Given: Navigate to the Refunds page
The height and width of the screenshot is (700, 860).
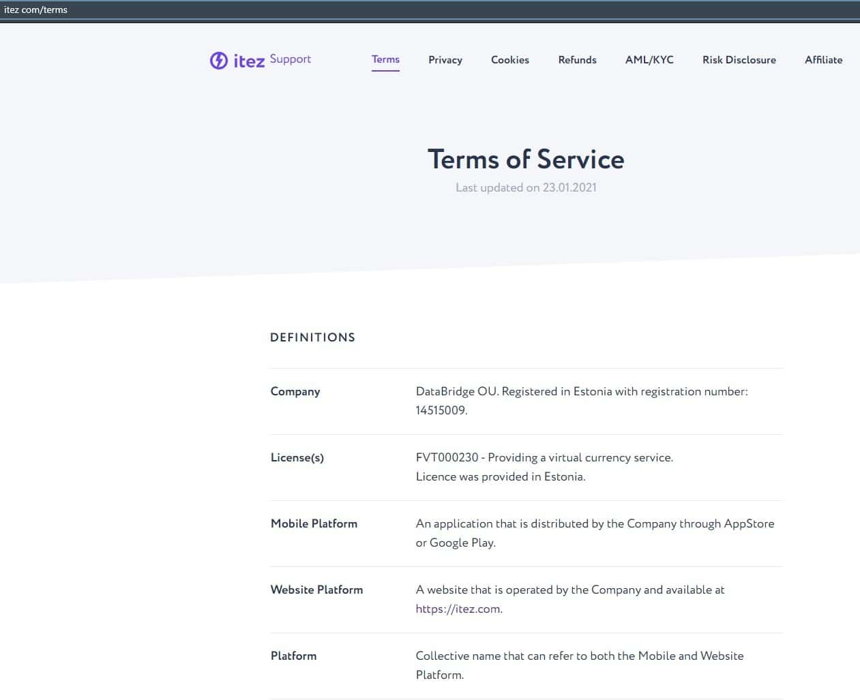Looking at the screenshot, I should click(x=577, y=60).
